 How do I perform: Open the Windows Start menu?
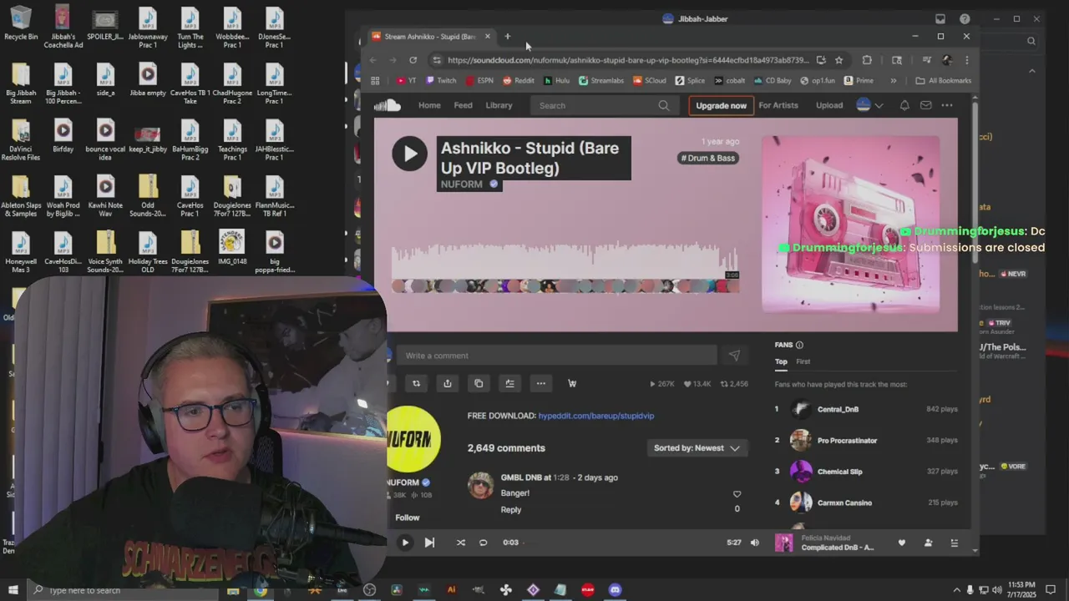point(13,590)
